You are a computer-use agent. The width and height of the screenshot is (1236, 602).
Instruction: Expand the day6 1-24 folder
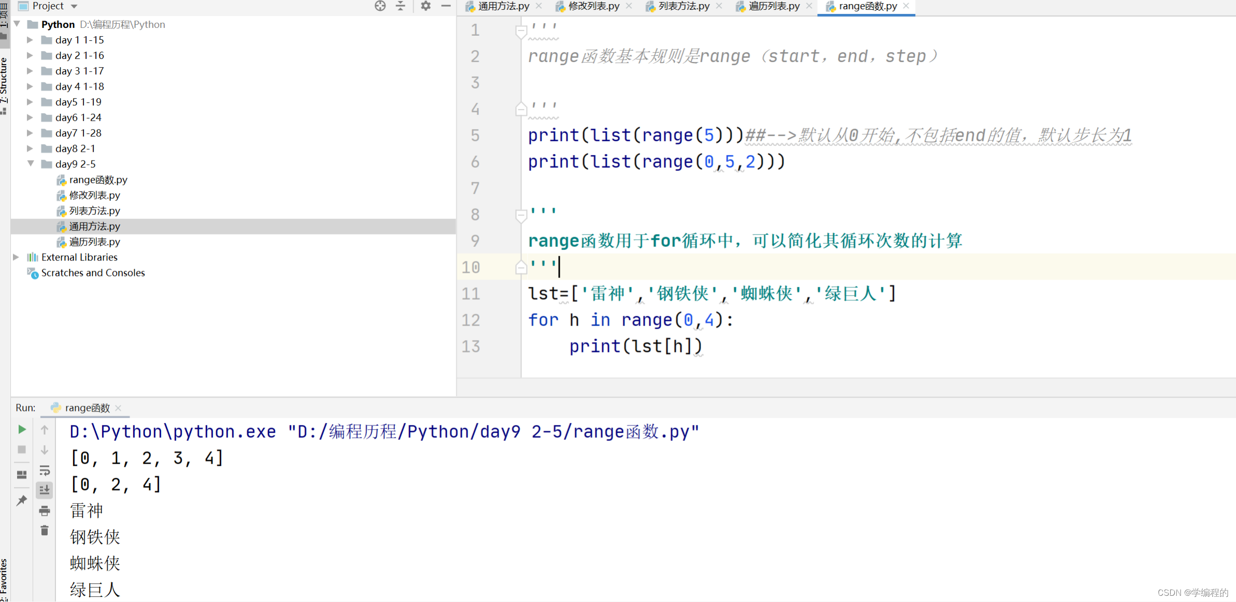(x=30, y=118)
